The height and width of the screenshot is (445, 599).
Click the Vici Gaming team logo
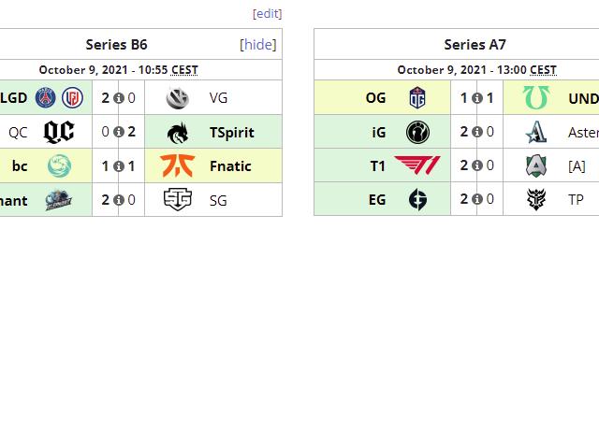178,97
